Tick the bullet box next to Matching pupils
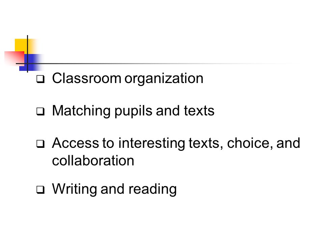 pos(40,111)
